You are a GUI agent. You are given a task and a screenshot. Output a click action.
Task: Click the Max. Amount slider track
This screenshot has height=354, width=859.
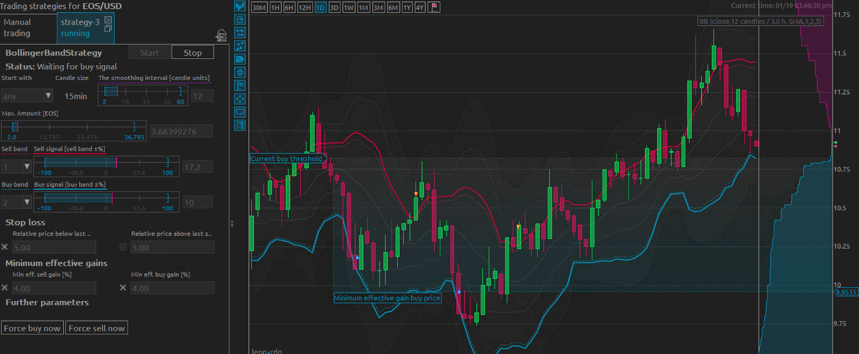74,127
